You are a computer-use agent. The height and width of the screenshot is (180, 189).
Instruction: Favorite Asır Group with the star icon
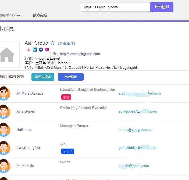pyautogui.click(x=52, y=43)
